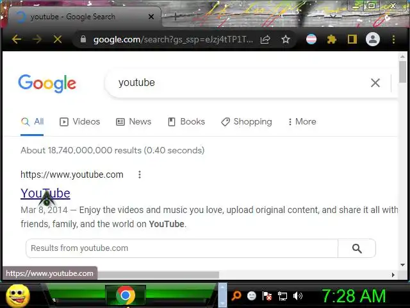The height and width of the screenshot is (308, 410).
Task: Open Chrome three-dot menu
Action: [x=393, y=40]
